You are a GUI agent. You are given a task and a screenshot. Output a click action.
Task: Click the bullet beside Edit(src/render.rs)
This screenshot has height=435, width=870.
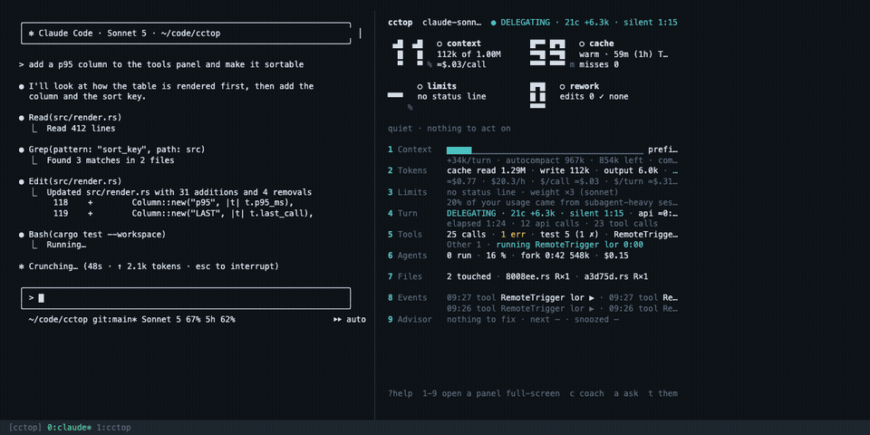click(x=21, y=181)
